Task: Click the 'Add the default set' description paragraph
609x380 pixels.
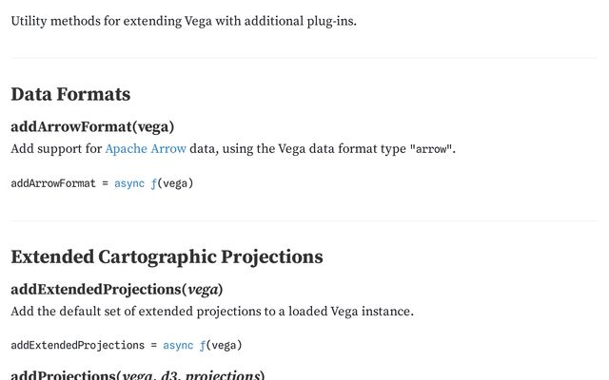Action: click(212, 312)
